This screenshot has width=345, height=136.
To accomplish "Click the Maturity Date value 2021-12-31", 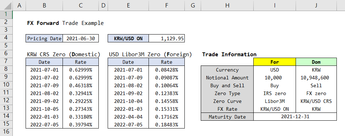I will [x=295, y=117].
